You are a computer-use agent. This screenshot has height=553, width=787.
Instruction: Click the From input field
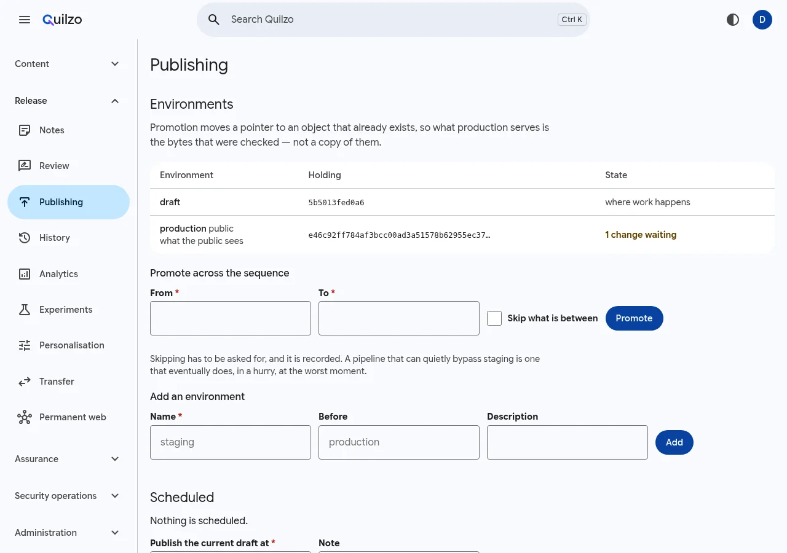(x=231, y=318)
